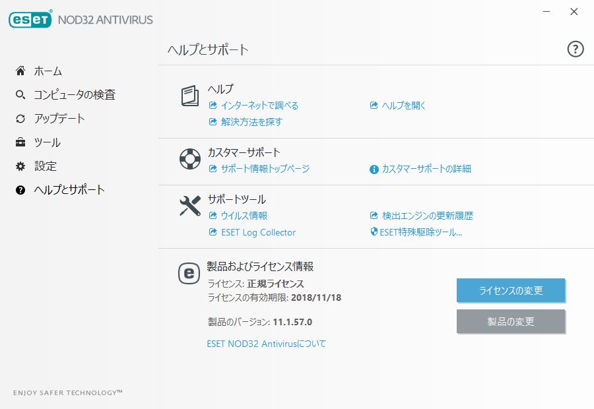Screen dimensions: 594x409
Task: View カスタマーサポートの詳細
Action: [x=426, y=168]
